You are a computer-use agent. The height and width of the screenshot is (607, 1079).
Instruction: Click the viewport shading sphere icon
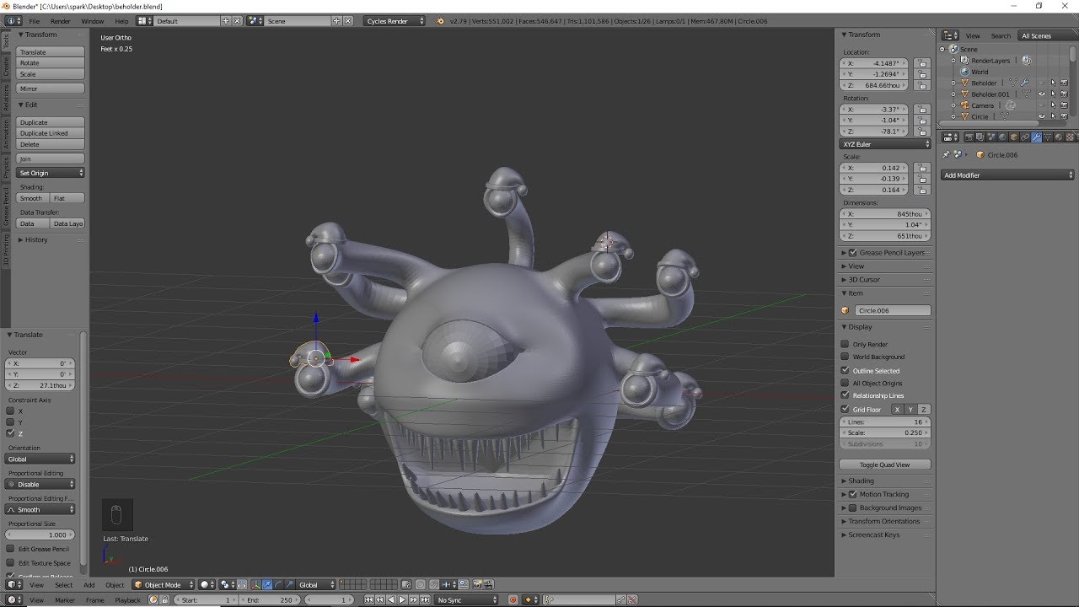[x=207, y=584]
